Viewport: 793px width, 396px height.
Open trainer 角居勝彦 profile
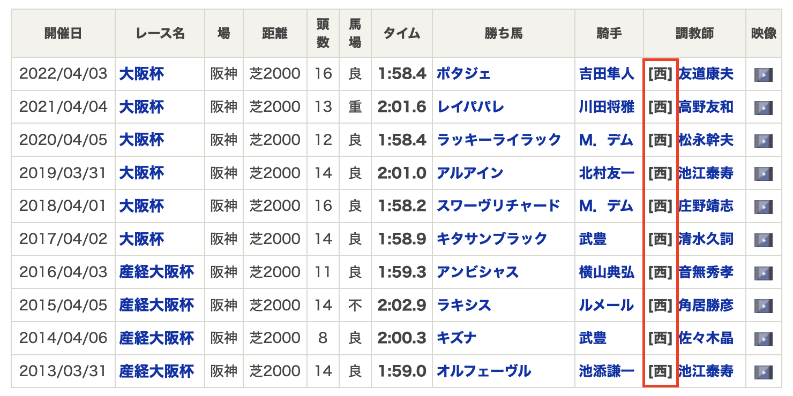[x=706, y=305]
